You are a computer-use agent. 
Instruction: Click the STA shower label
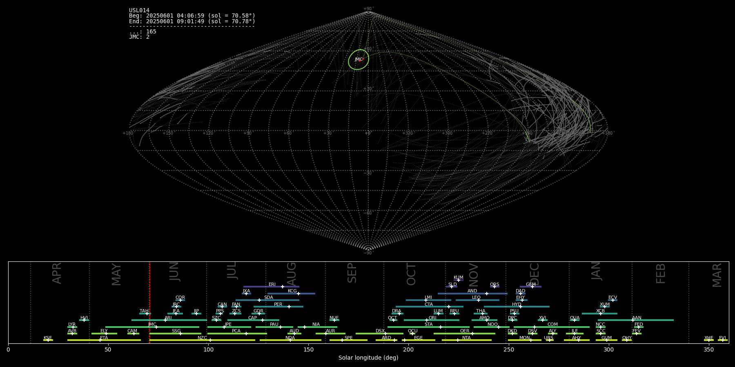428,325
